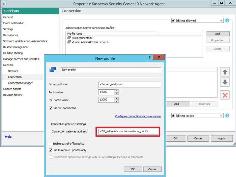Click the red X delete icon
The image size is (236, 177).
pos(225,95)
